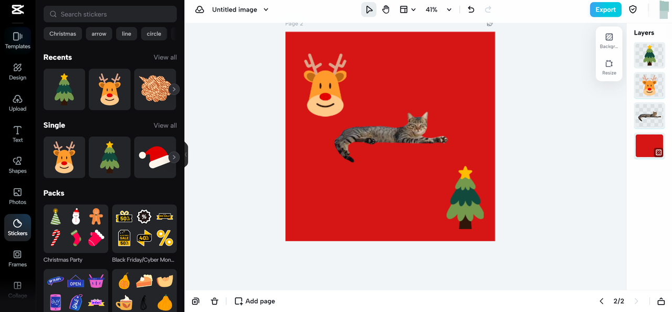
Task: Select the arrow search tag
Action: (x=99, y=34)
